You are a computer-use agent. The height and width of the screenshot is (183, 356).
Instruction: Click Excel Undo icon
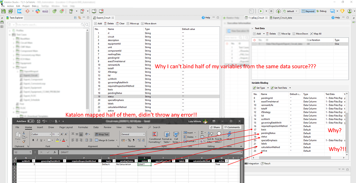[44, 121]
